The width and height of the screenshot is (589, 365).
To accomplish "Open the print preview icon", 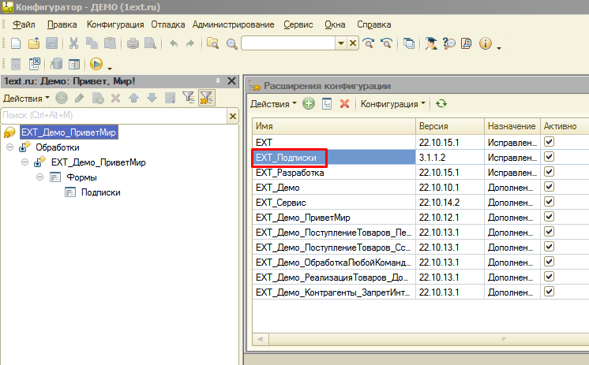I will (x=150, y=43).
